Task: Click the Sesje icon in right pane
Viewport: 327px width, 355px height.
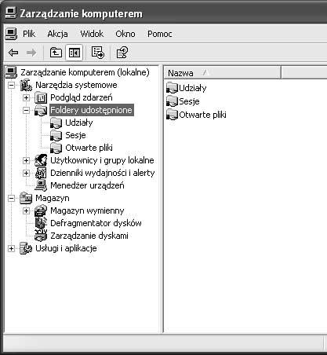Action: (x=172, y=101)
